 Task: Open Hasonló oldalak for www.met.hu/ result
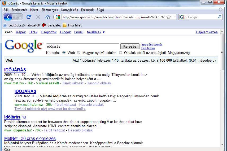(x=99, y=83)
